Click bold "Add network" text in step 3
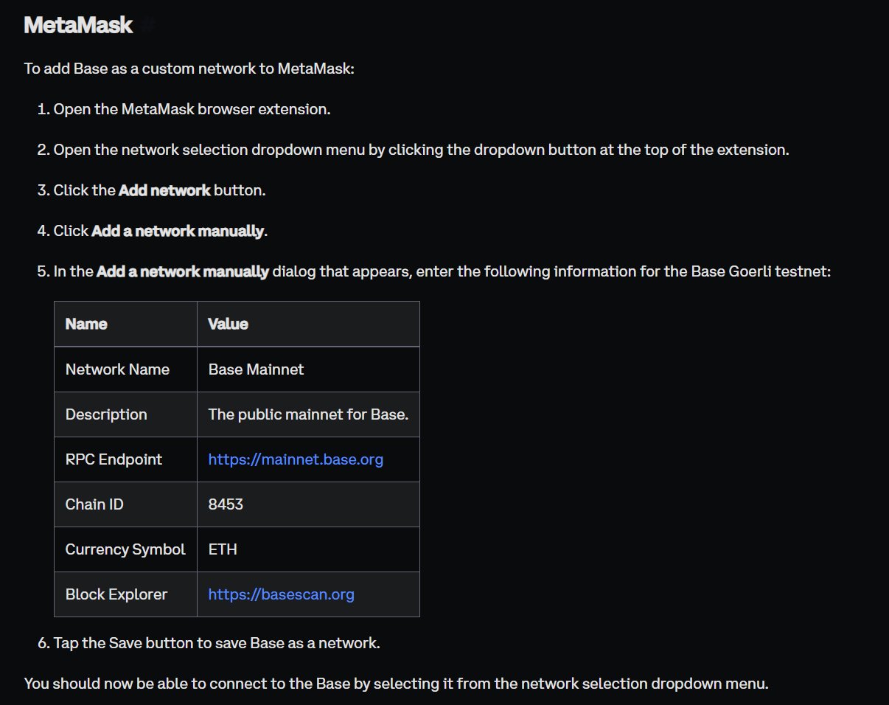This screenshot has height=705, width=889. click(x=164, y=190)
